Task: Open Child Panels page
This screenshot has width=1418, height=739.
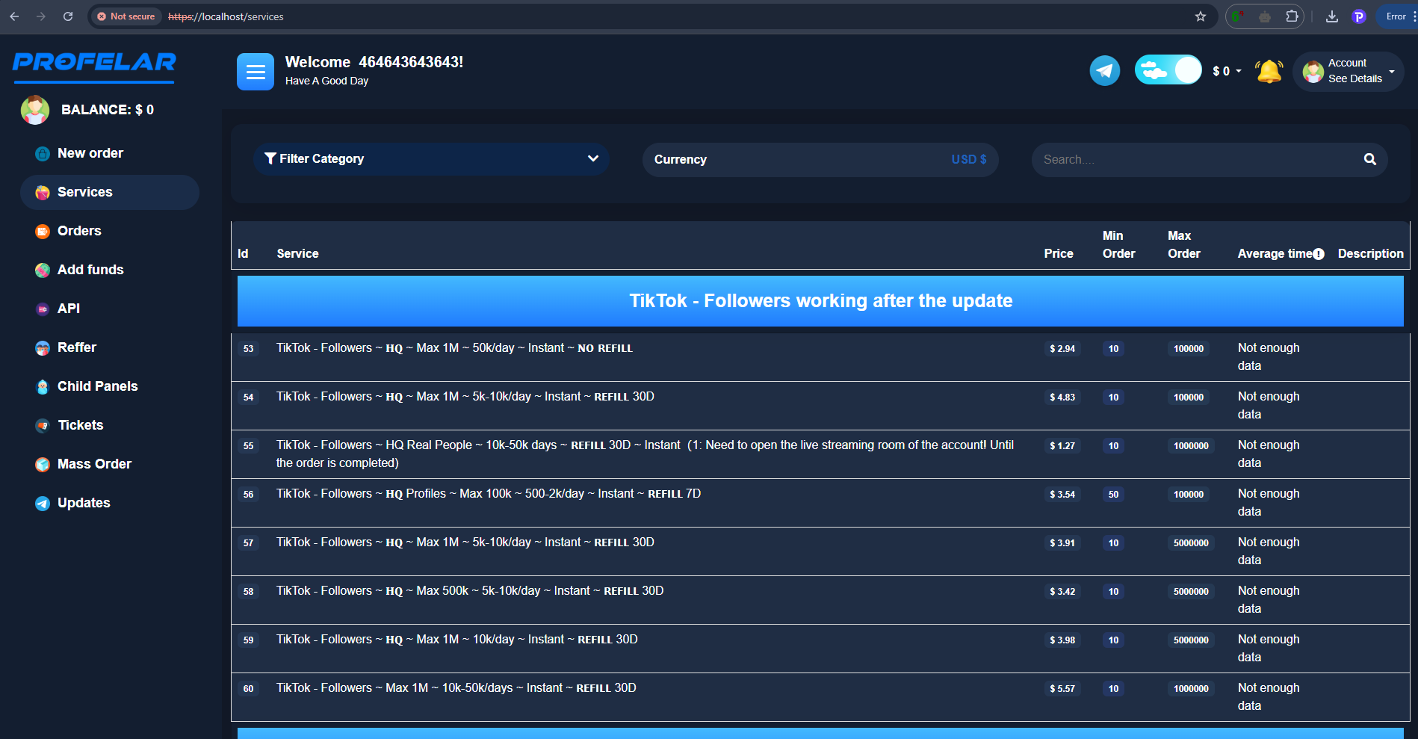Action: pos(97,386)
